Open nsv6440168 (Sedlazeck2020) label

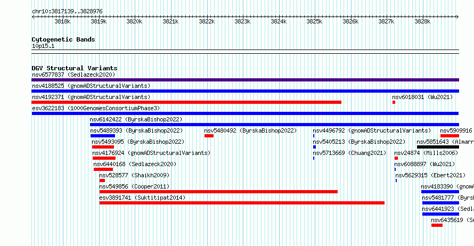(135, 164)
